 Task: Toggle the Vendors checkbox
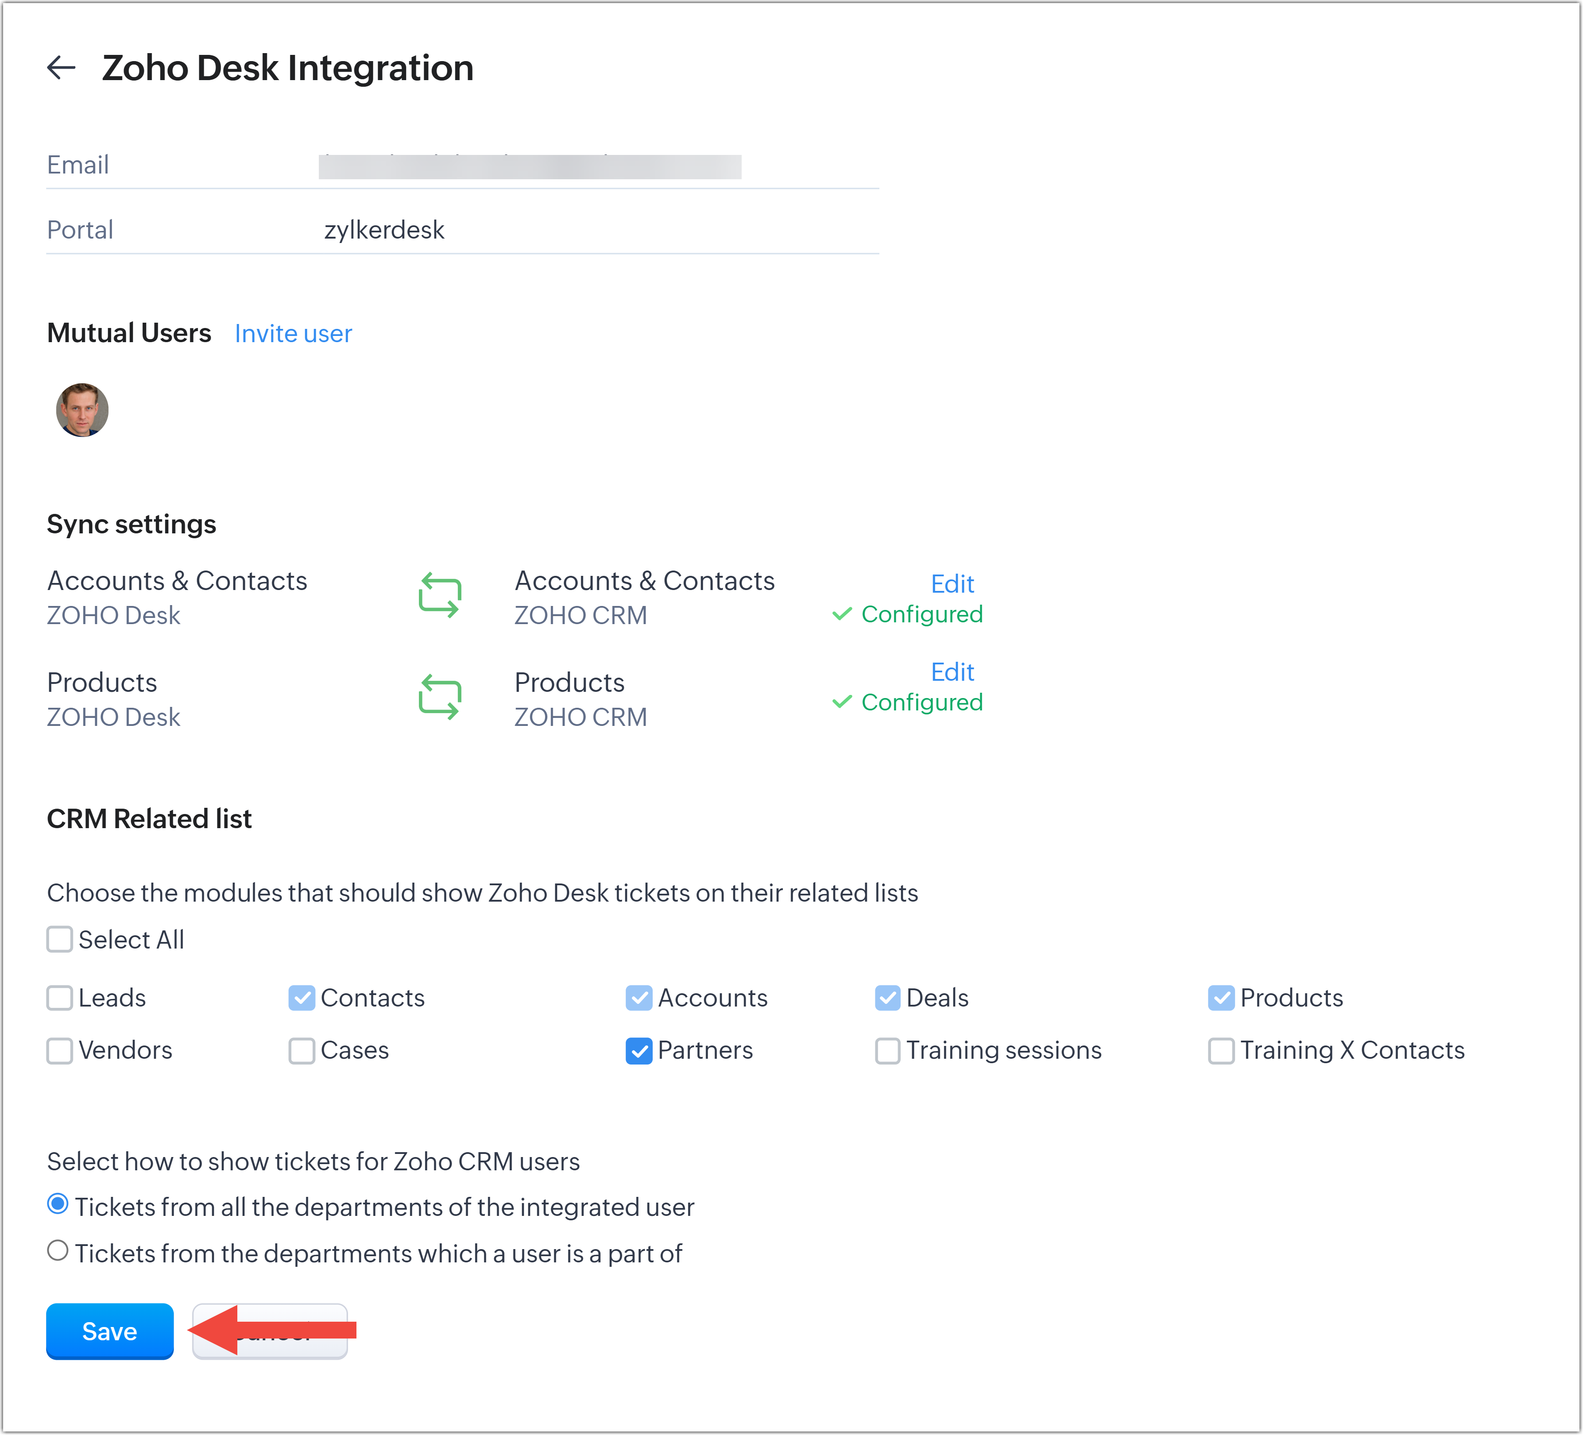(60, 1050)
